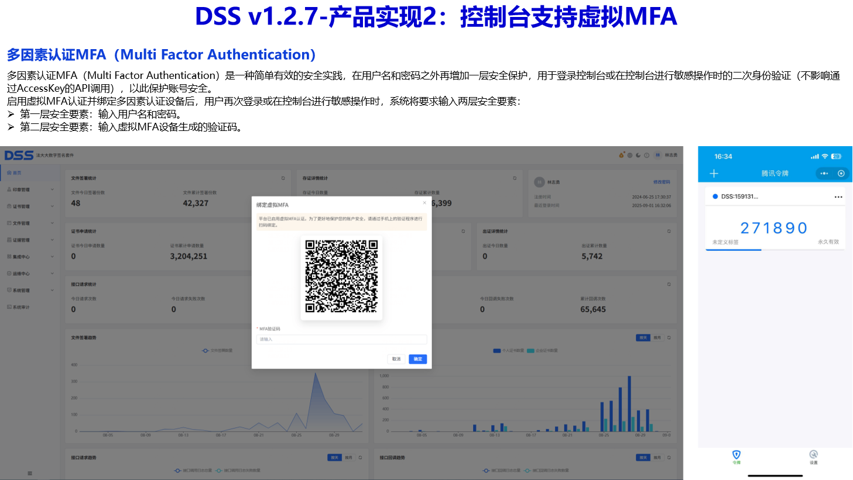Collapse the sidebar with the hamburger icon

pos(30,473)
